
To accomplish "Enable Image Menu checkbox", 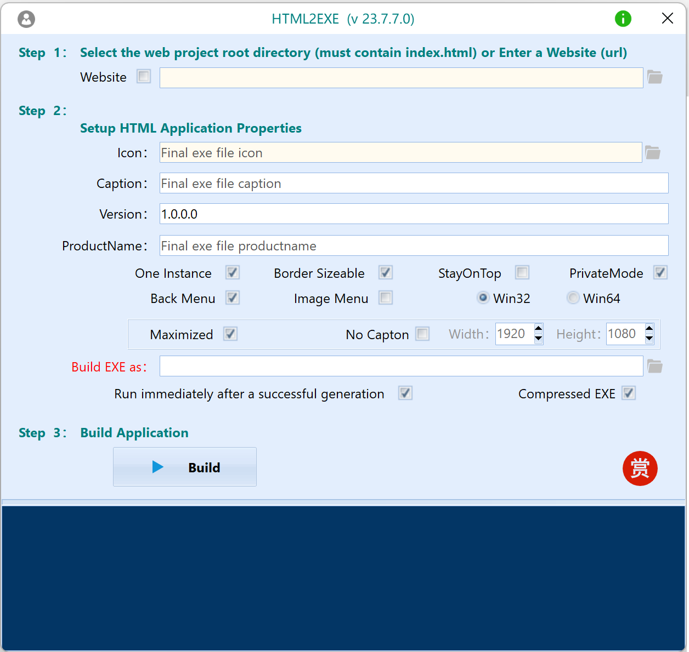I will [x=386, y=298].
